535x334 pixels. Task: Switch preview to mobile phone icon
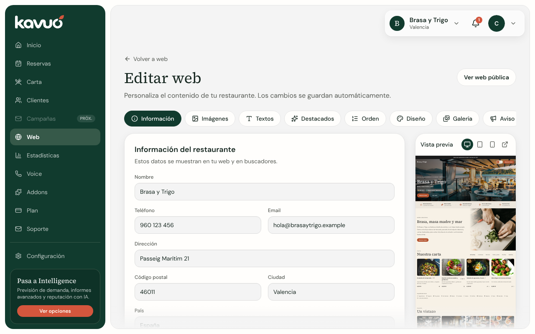(x=492, y=144)
